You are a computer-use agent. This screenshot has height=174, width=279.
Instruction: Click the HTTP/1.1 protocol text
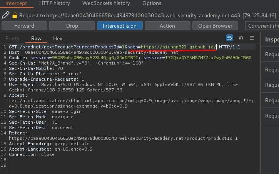click(229, 47)
